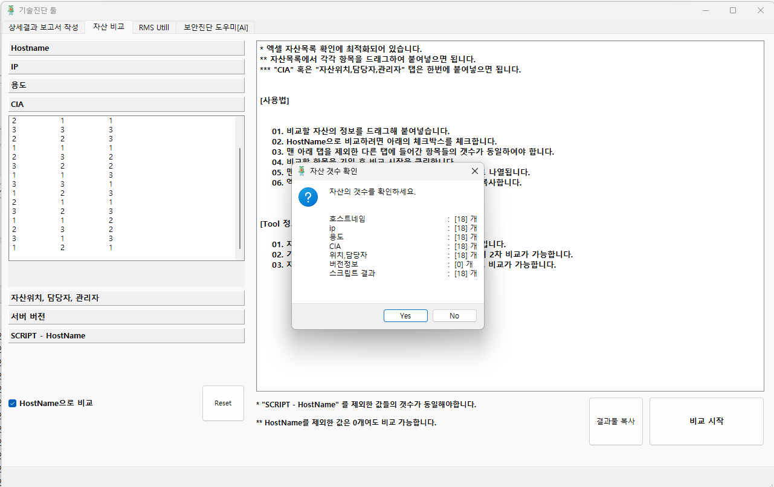Maximize the 기술진단 툴 window

point(733,10)
